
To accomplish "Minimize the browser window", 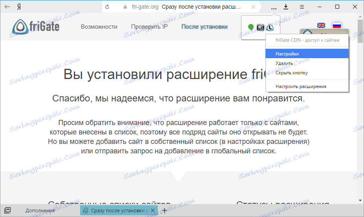I will (320, 7).
